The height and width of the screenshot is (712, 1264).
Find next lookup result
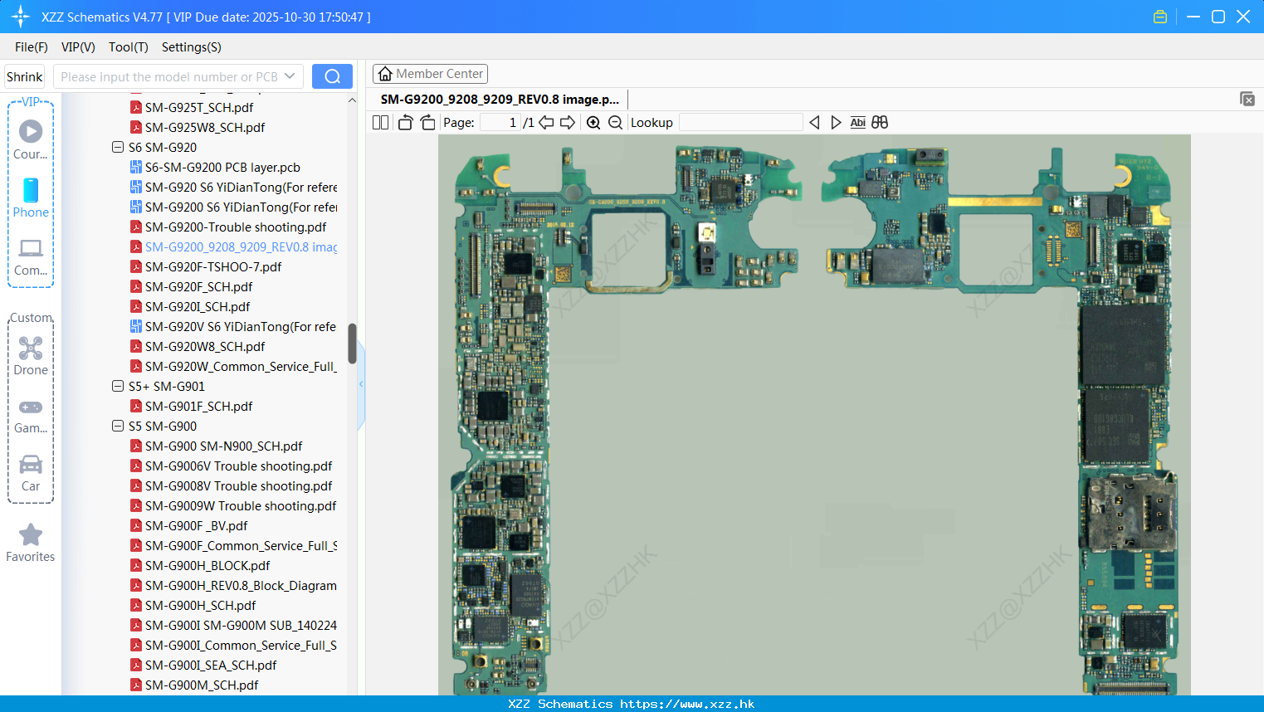click(x=836, y=123)
